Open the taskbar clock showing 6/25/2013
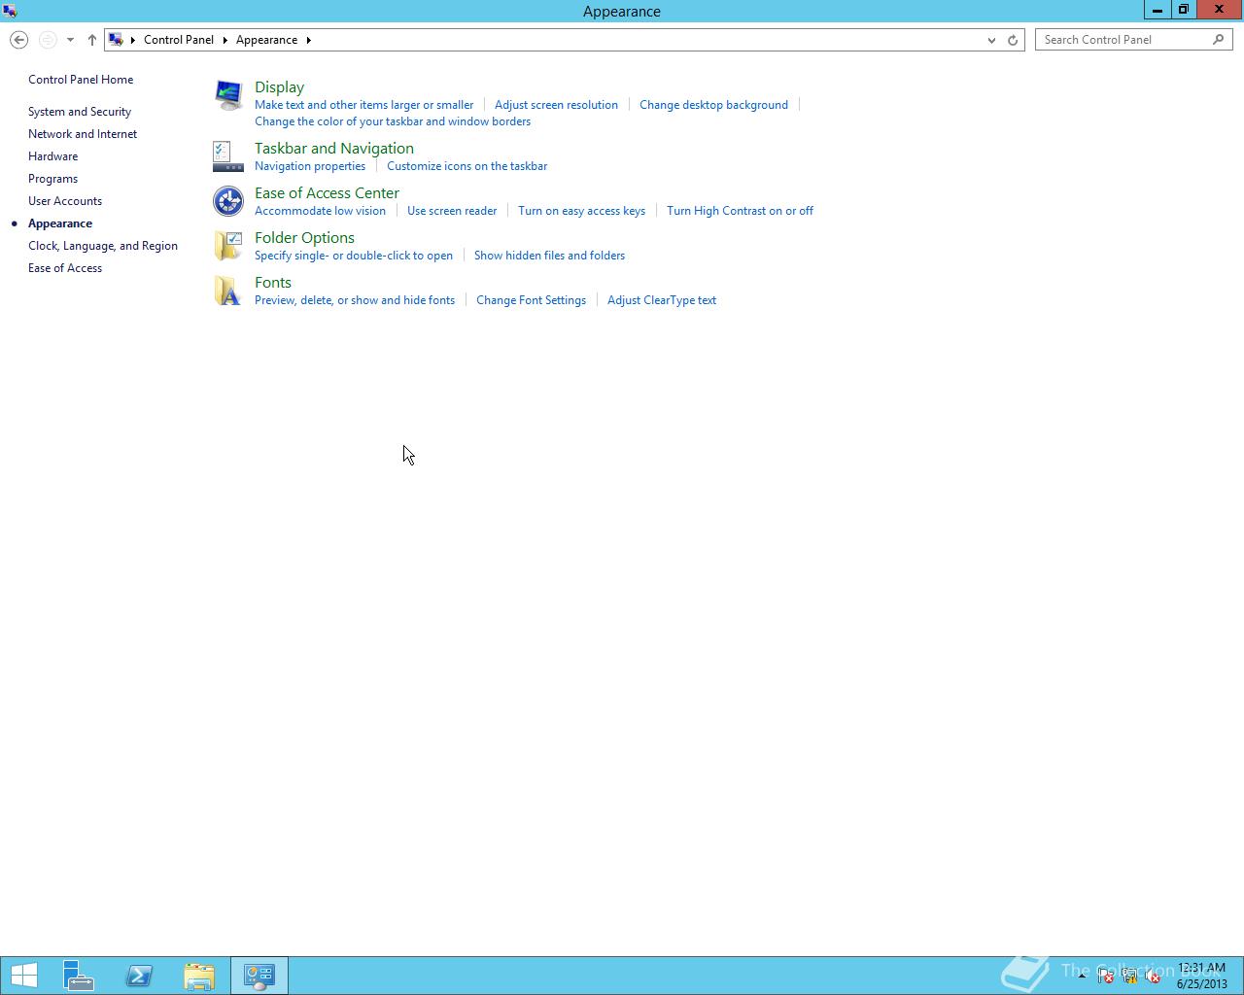This screenshot has height=995, width=1244. 1202,976
